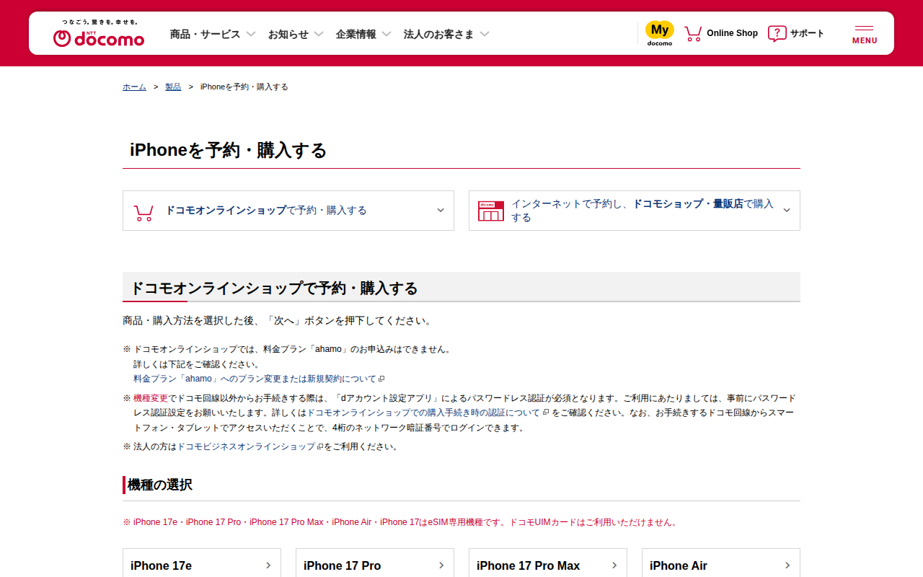Click the iPhoneを予約・購入する page heading
This screenshot has width=923, height=577.
228,150
